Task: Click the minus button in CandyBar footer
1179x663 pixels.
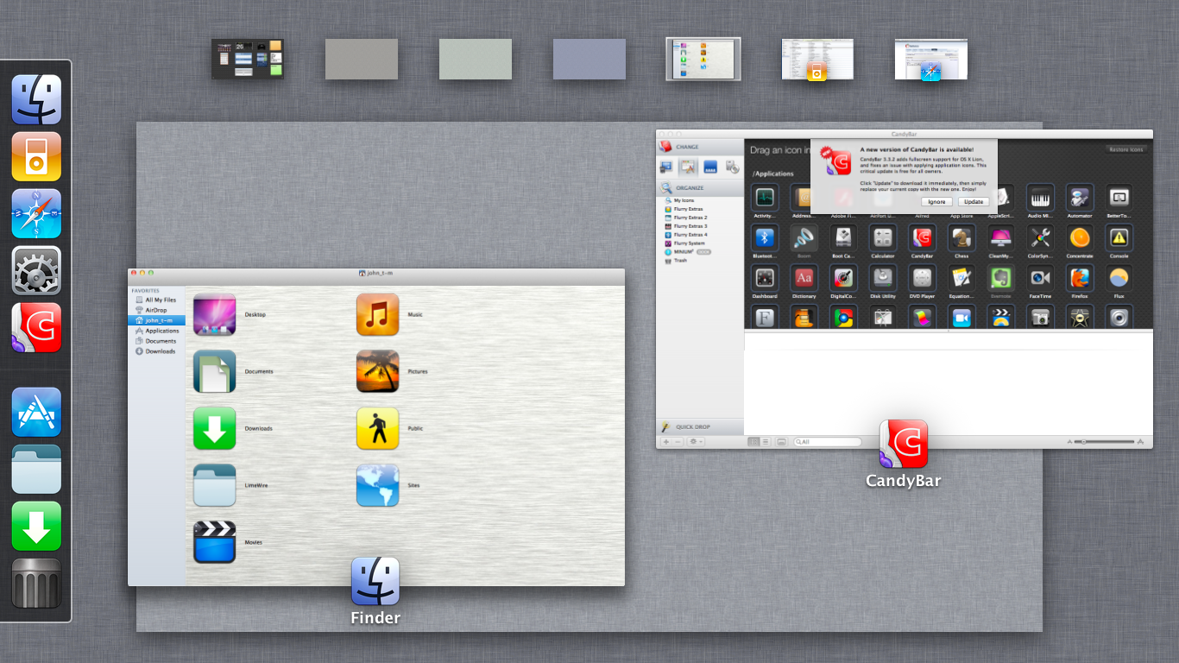Action: [678, 441]
